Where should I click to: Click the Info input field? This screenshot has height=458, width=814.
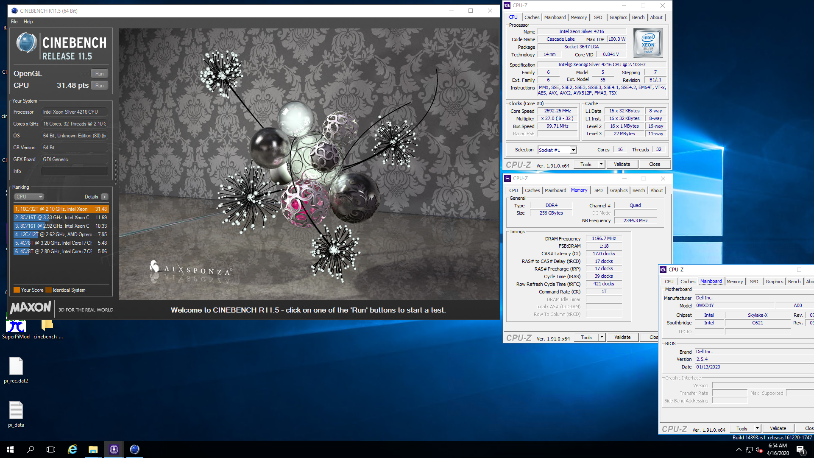click(x=74, y=171)
